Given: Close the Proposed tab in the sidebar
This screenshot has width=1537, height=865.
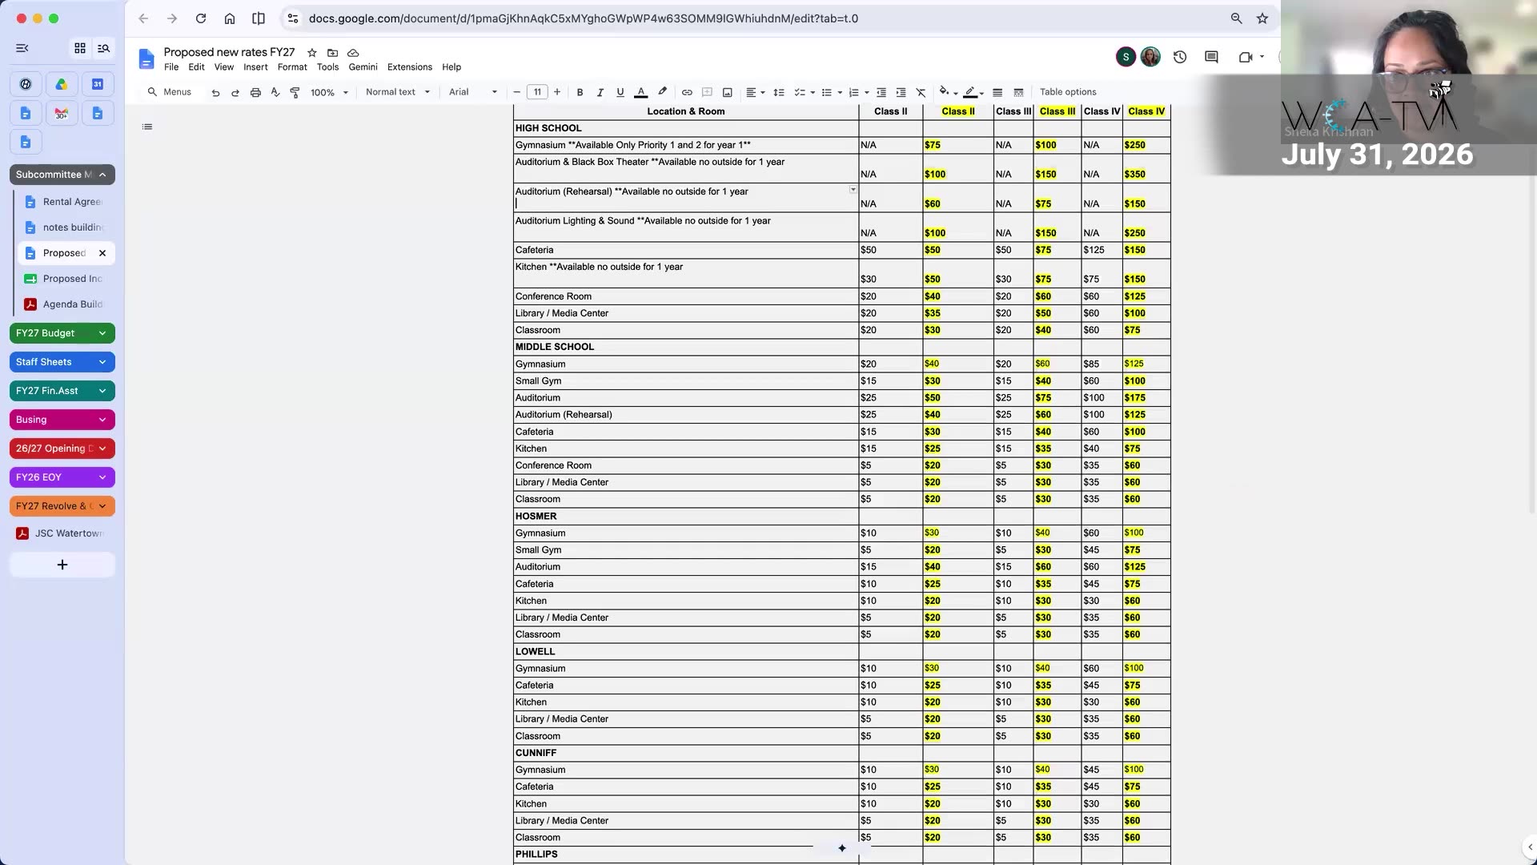Looking at the screenshot, I should pyautogui.click(x=102, y=253).
